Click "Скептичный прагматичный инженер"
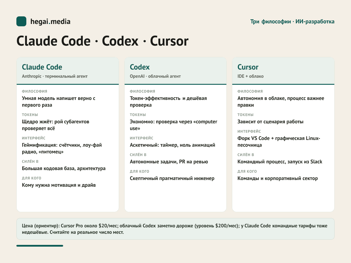Image resolution: width=351 pixels, height=263 pixels. pos(172,179)
